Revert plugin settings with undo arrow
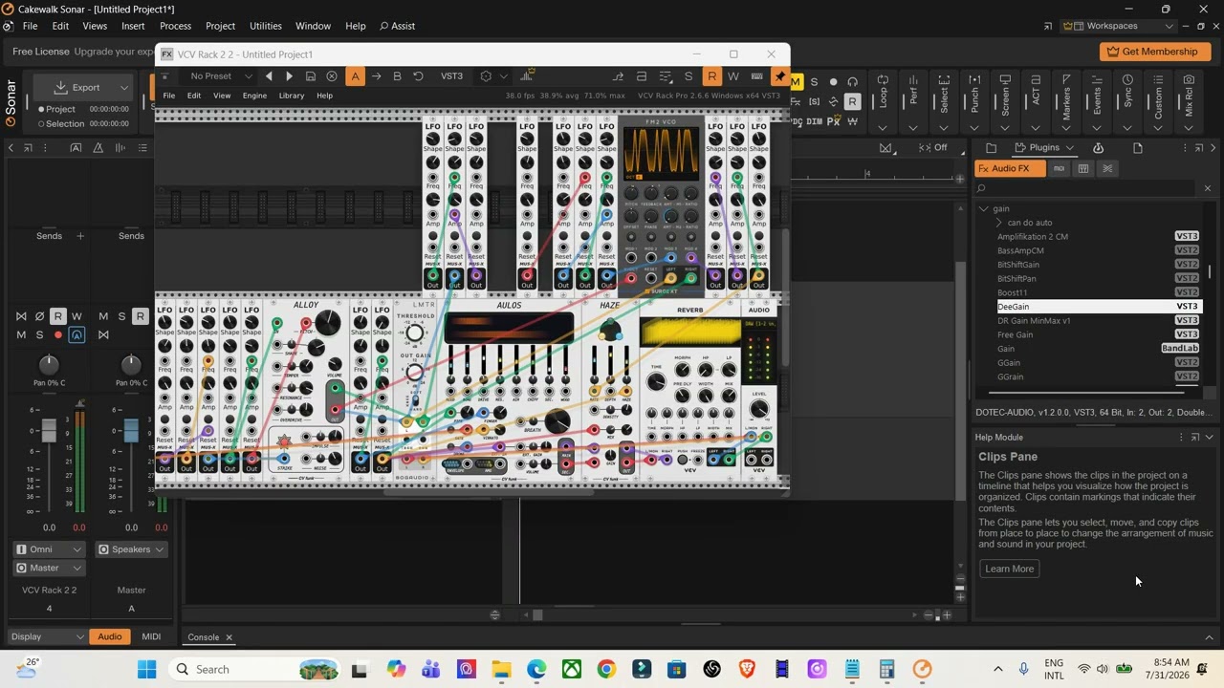This screenshot has width=1224, height=688. coord(418,76)
